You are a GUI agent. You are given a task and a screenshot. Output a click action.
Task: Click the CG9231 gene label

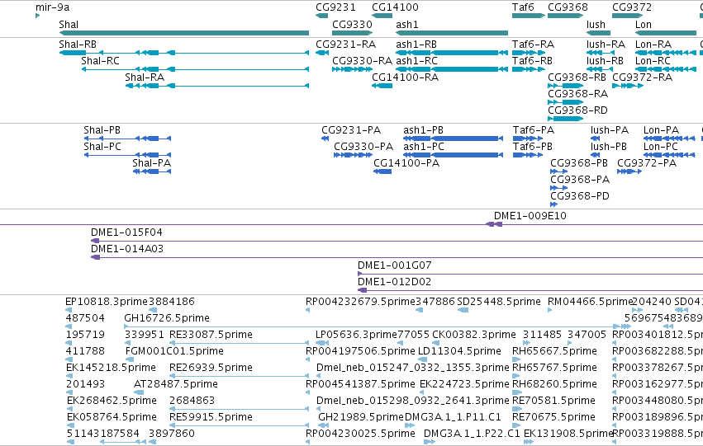click(x=335, y=7)
